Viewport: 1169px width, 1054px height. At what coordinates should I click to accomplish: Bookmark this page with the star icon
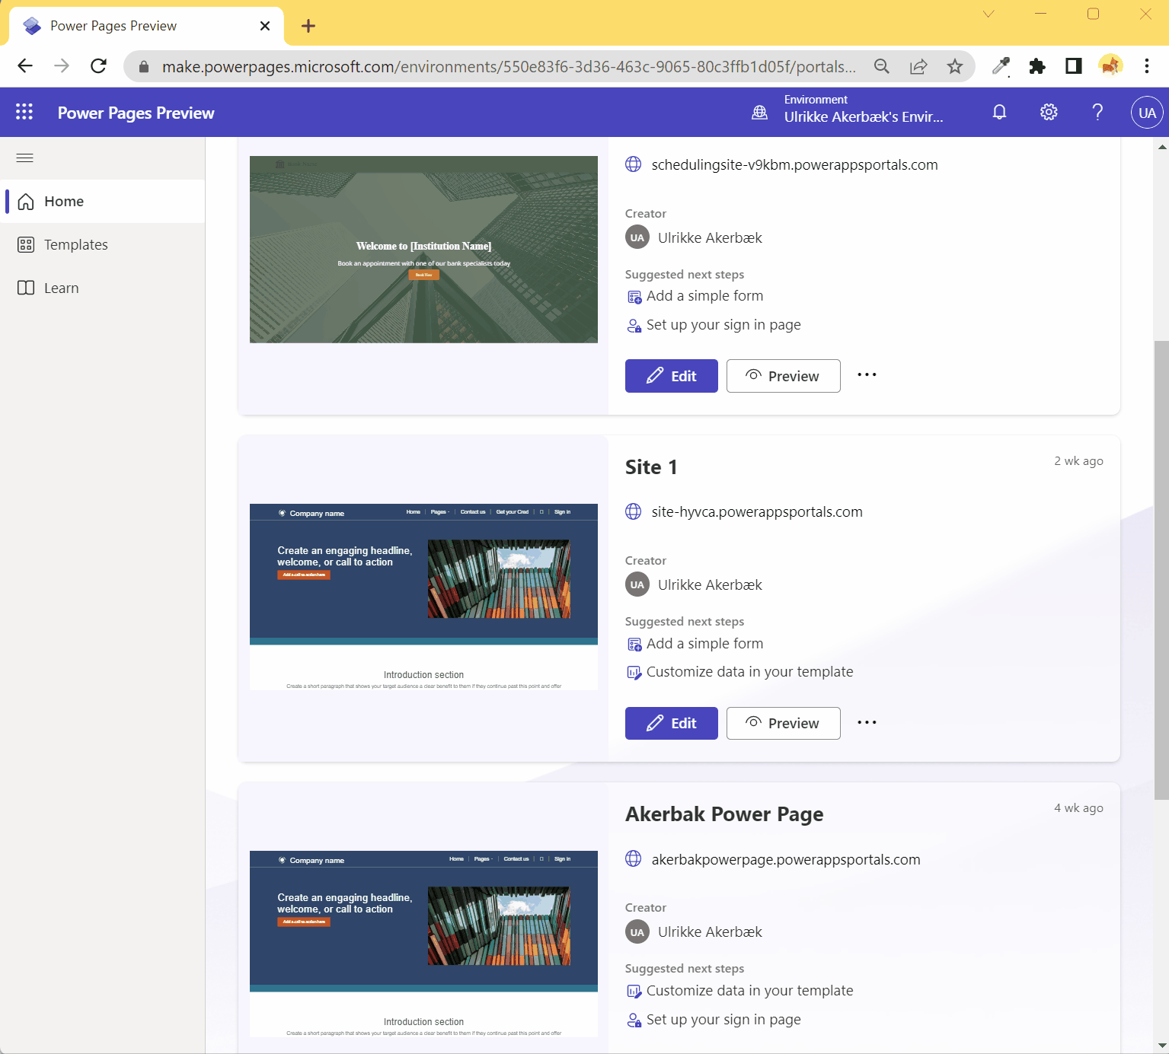point(955,66)
